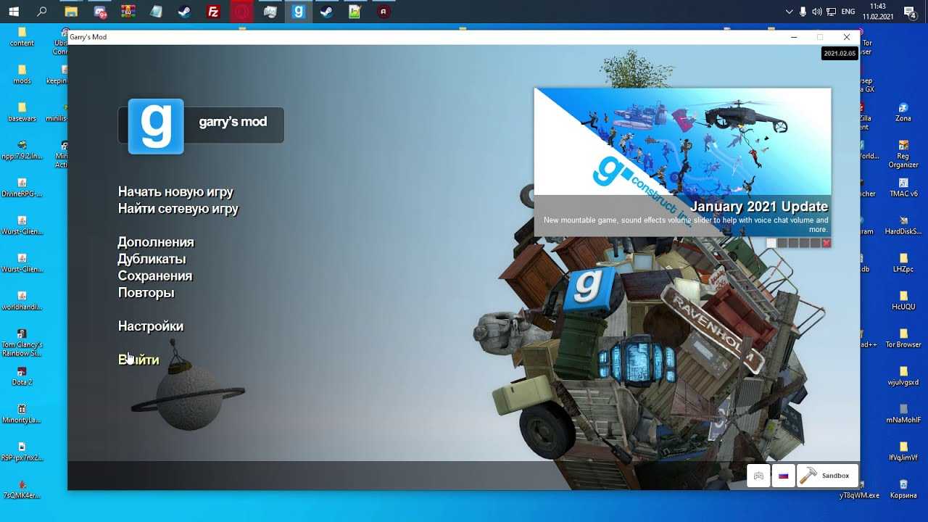Switch to Opera GX red taskbar icon

tap(241, 12)
